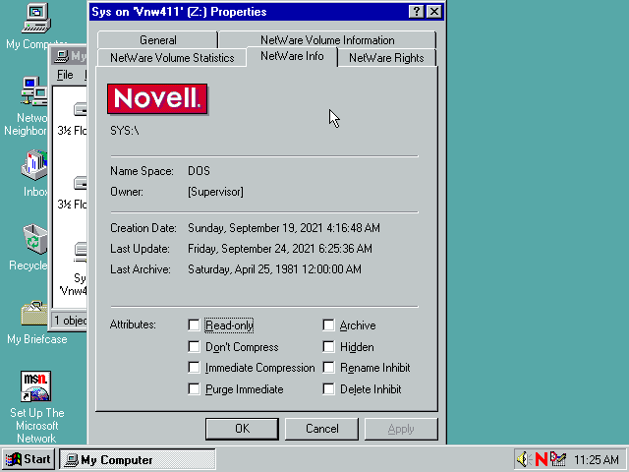Click the DOS name space value
629x472 pixels.
pyautogui.click(x=199, y=171)
